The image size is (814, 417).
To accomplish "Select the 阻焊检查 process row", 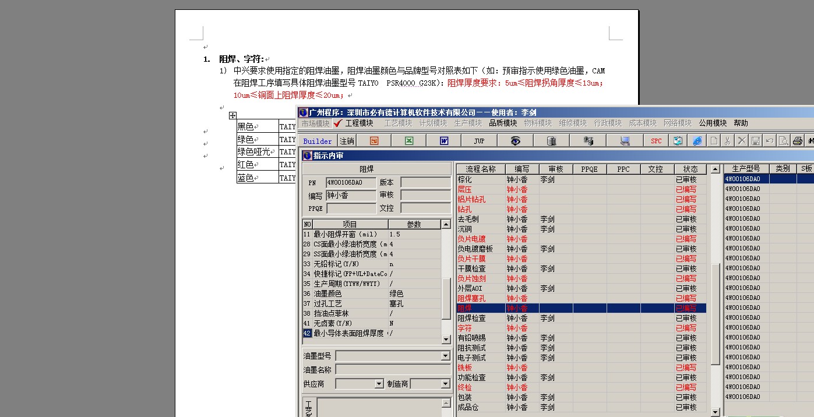I will 581,319.
